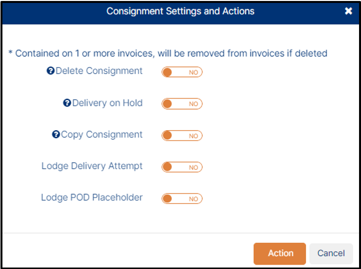Toggle the Delete Consignment switch
This screenshot has height=269, width=361.
pyautogui.click(x=182, y=72)
